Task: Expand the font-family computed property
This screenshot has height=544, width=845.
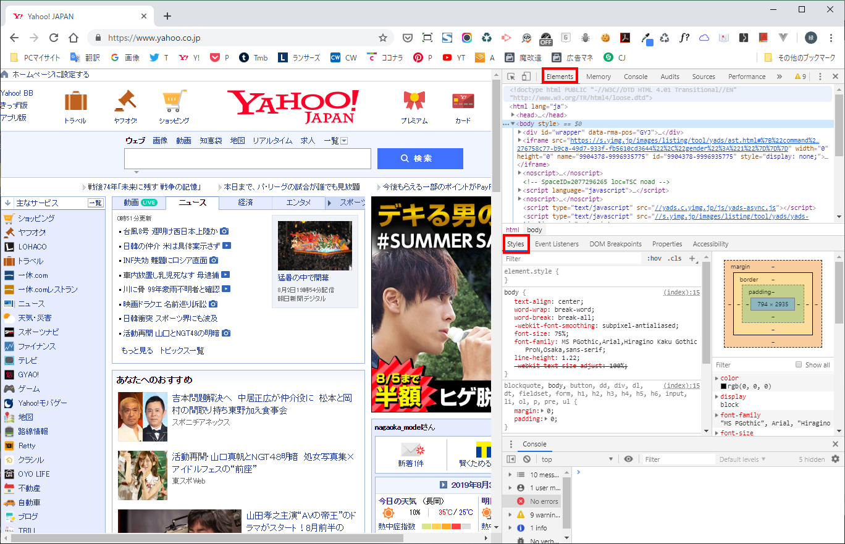Action: click(717, 416)
